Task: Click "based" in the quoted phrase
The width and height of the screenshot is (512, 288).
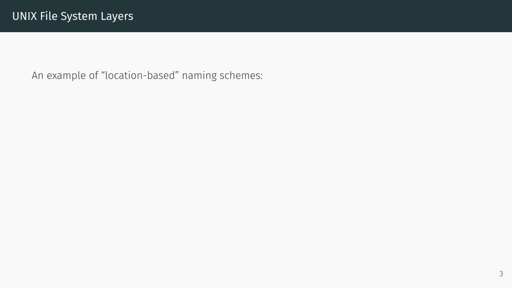Action: [161, 76]
